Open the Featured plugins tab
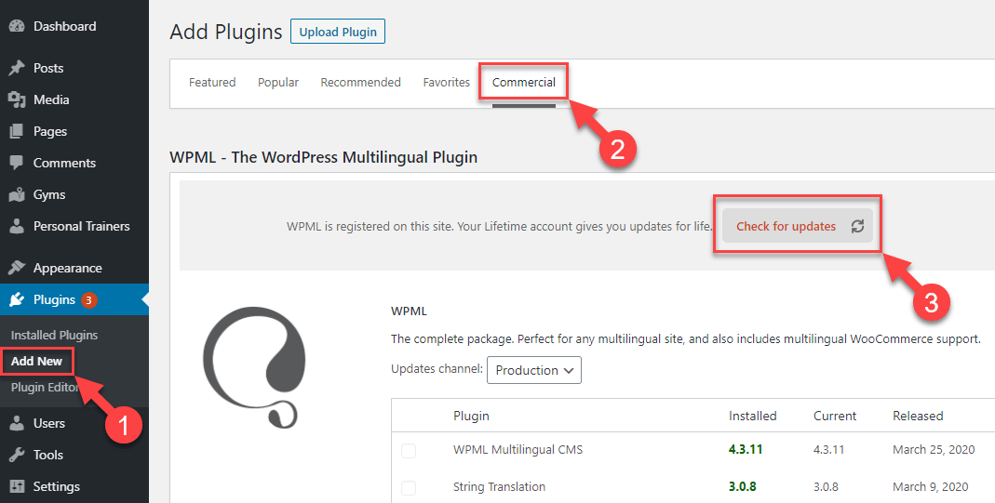 click(x=212, y=83)
